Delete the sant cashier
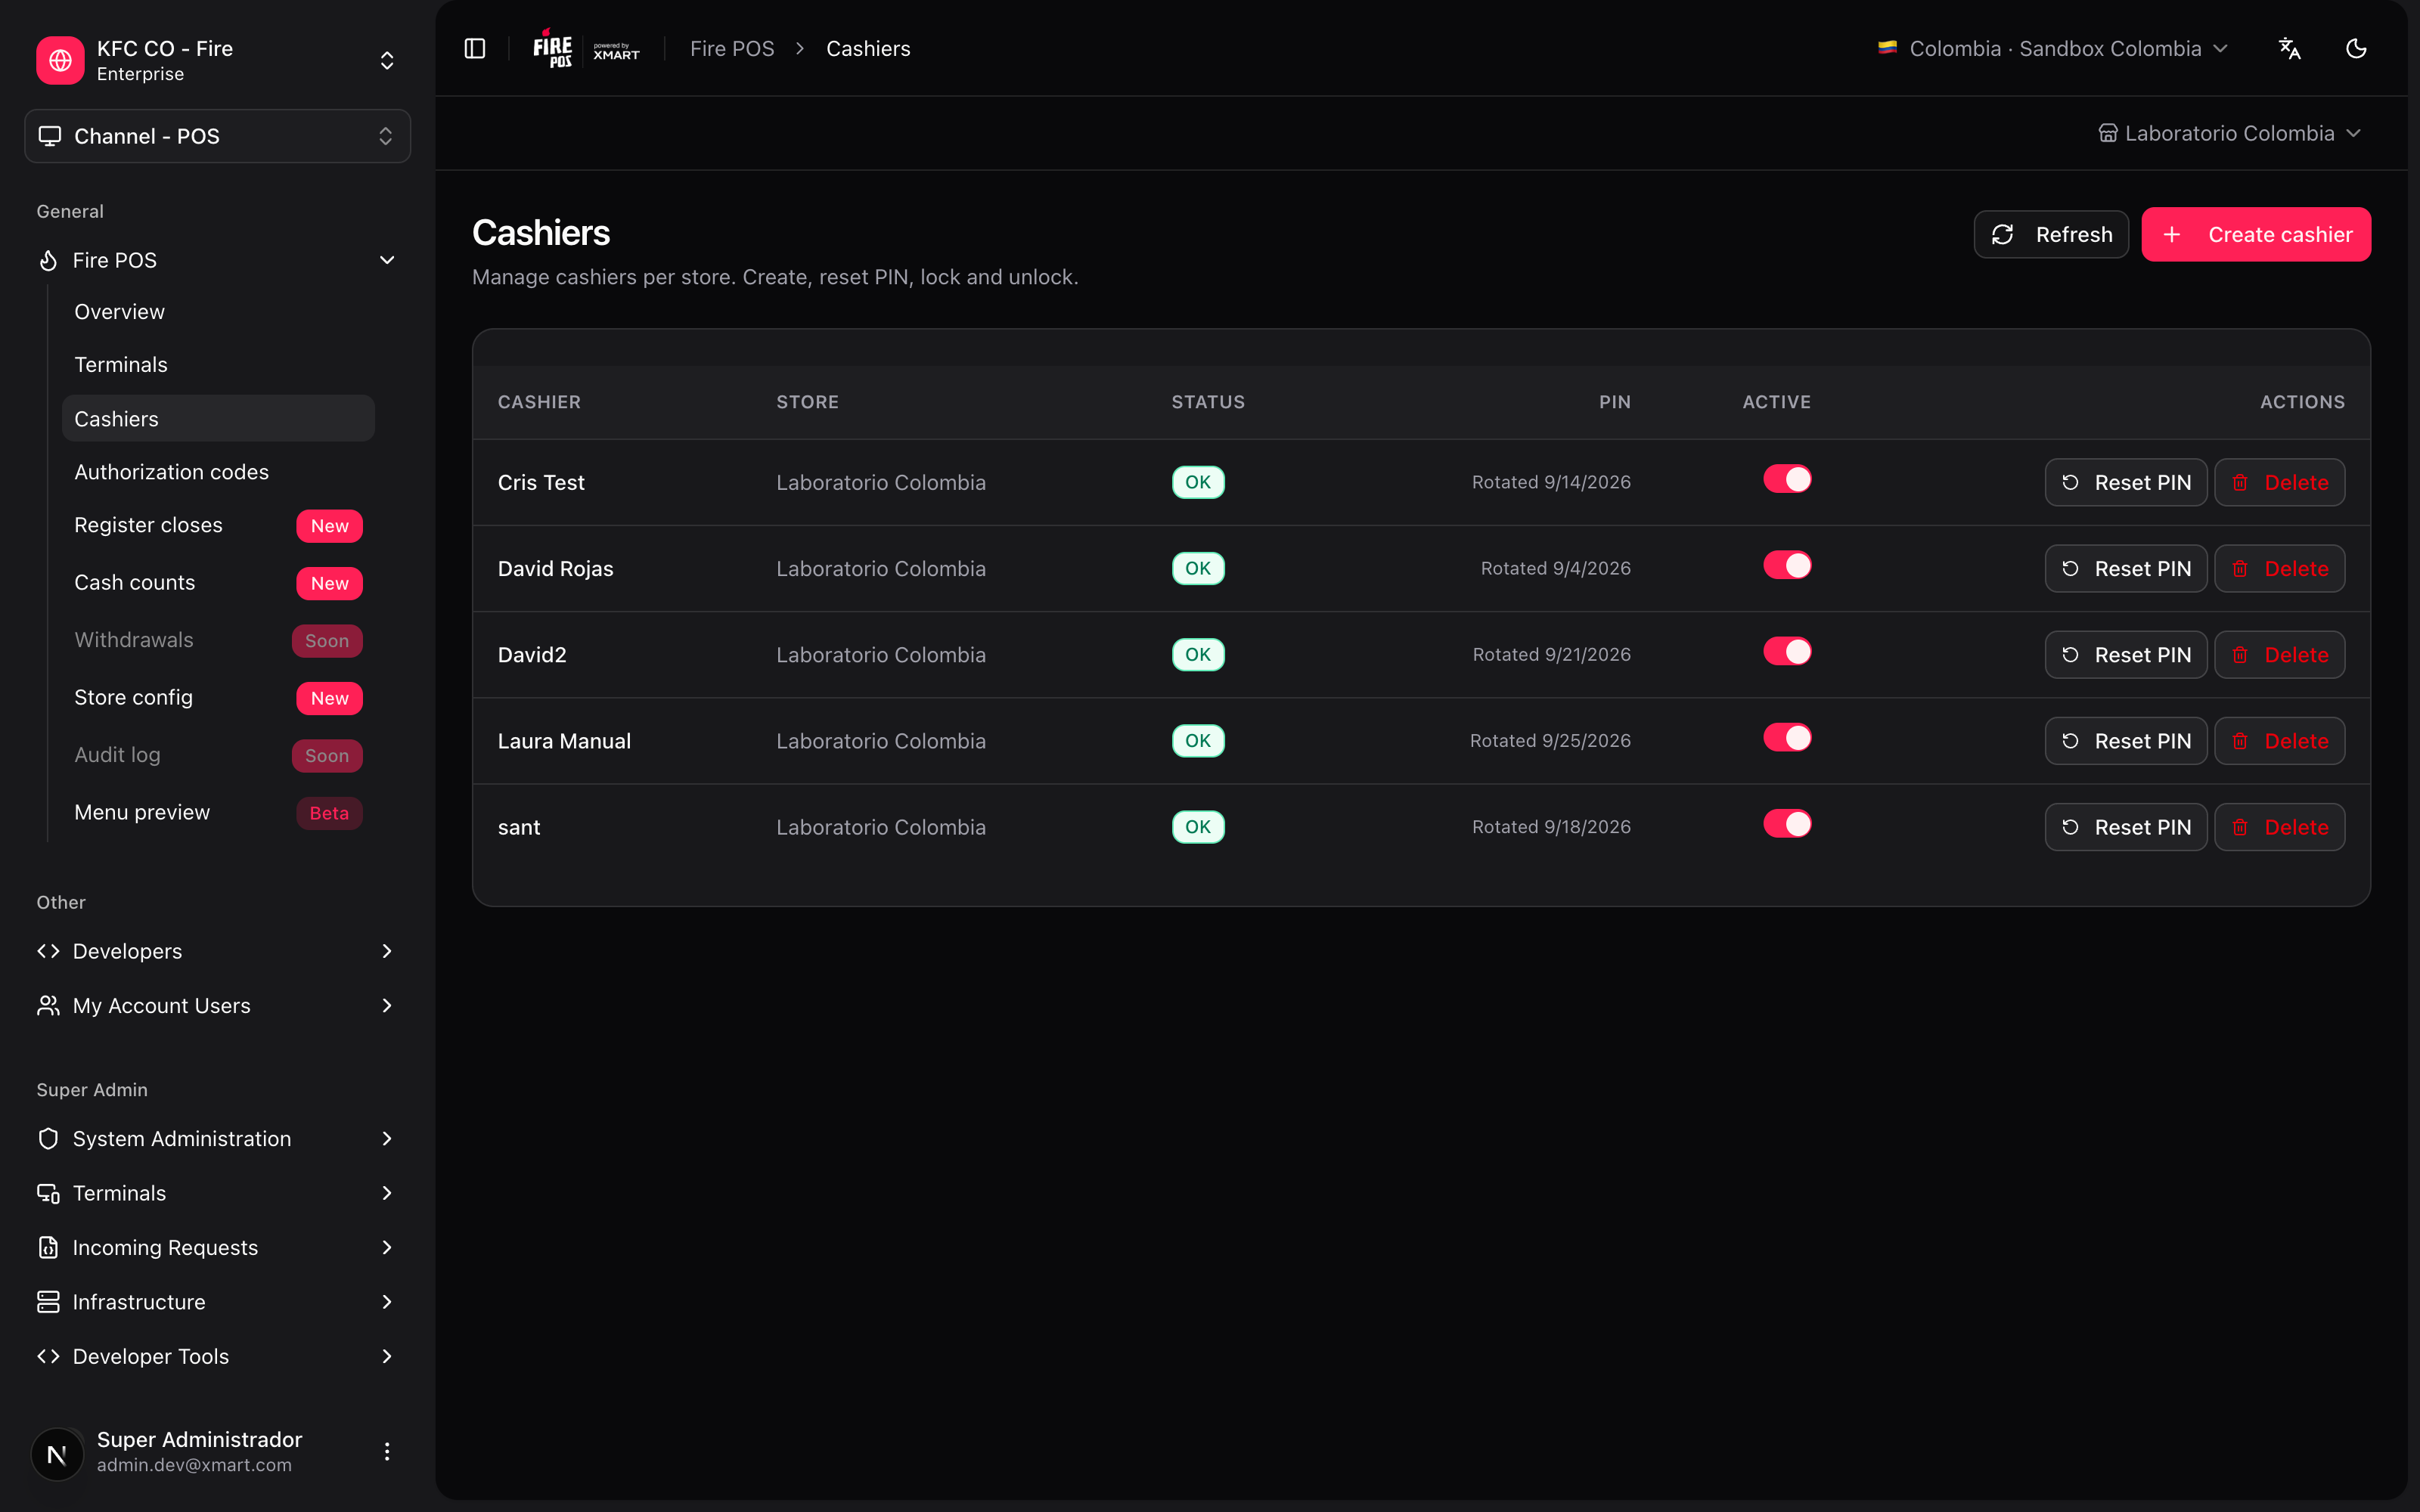Viewport: 2420px width, 1512px height. pos(2279,827)
